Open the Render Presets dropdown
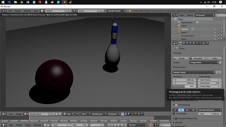This screenshot has width=226, height=127. [x=194, y=73]
